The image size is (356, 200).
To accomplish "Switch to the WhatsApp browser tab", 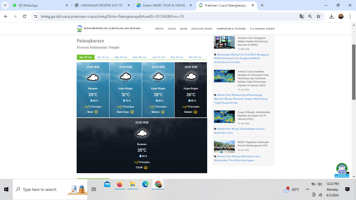I will 40,5.
